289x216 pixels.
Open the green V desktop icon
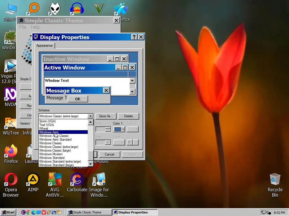click(x=99, y=9)
